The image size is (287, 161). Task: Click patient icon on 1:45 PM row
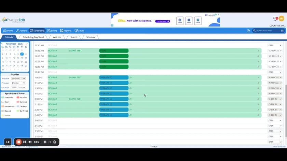(258, 94)
